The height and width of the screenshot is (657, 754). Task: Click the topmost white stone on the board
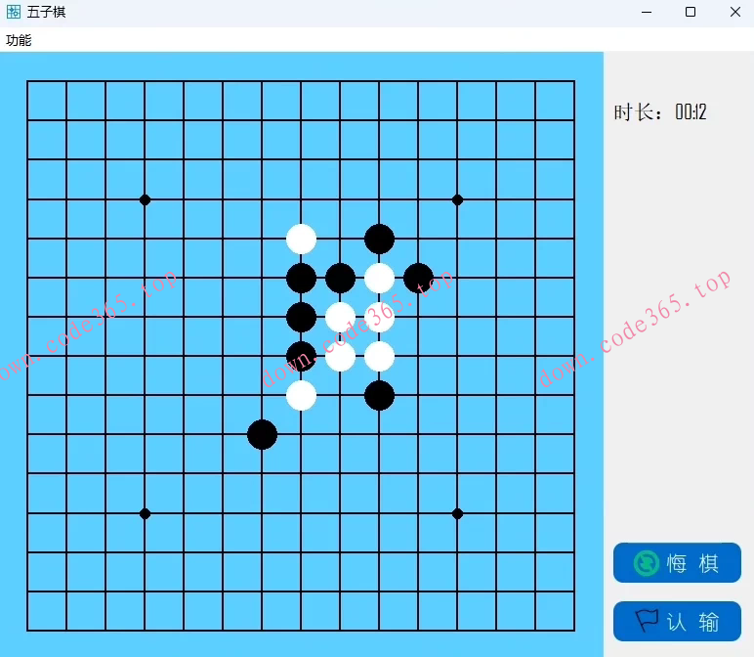301,239
